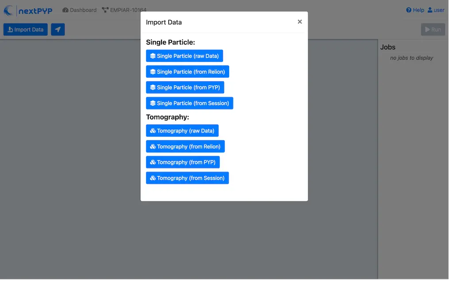Select Single Particle (from Relion) import option
Viewport: 453px width, 282px height.
coord(187,71)
